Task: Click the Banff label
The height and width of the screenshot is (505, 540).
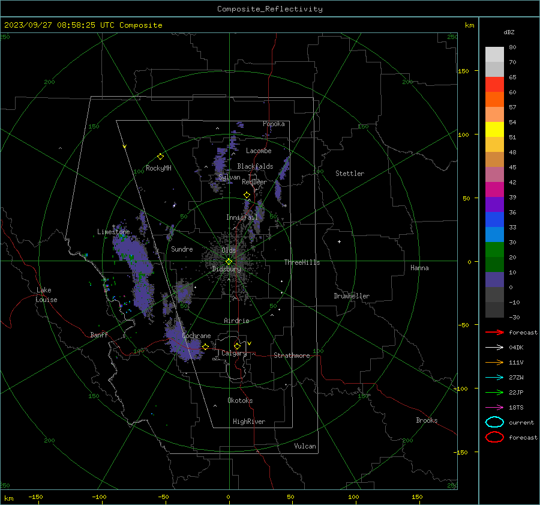Action: click(x=99, y=334)
